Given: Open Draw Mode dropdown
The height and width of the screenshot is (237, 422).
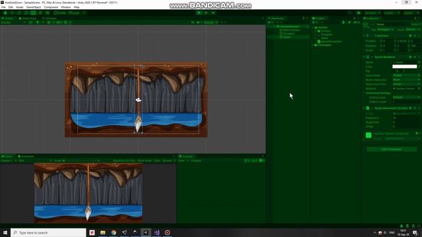Looking at the screenshot, I should (406, 76).
